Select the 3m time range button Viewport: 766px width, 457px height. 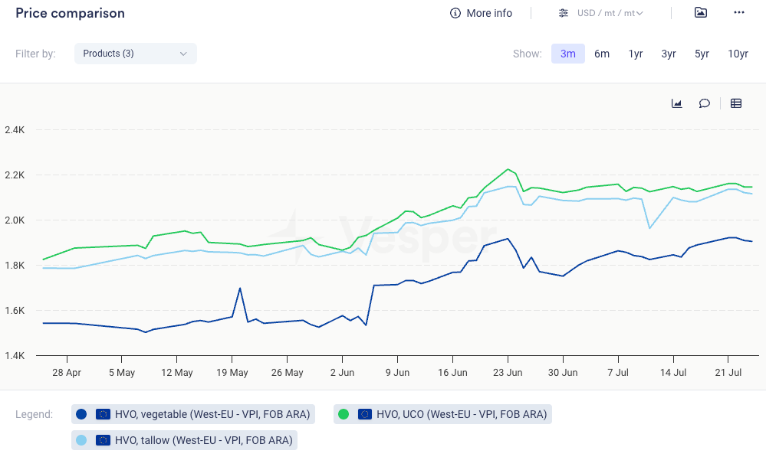567,54
